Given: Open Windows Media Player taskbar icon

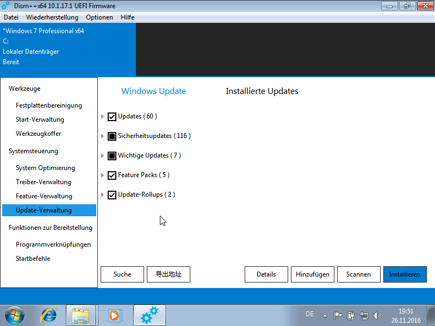Looking at the screenshot, I should pos(114,316).
